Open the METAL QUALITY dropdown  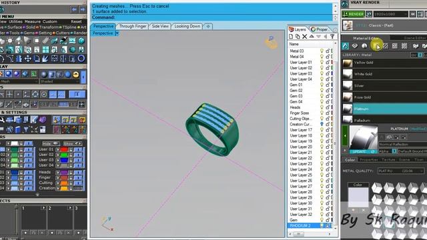tap(401, 171)
